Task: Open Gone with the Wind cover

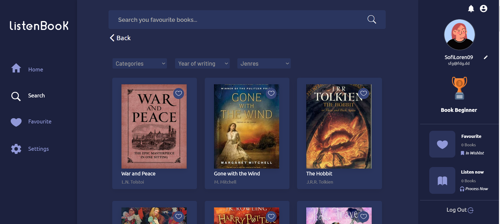Action: [x=247, y=126]
